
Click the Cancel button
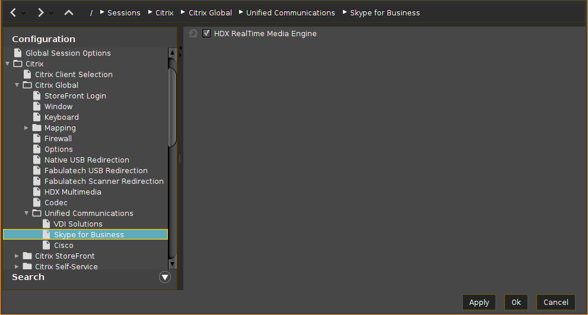(x=555, y=302)
